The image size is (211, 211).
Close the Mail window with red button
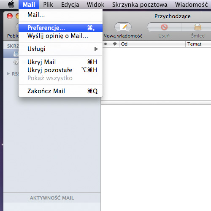10,16
